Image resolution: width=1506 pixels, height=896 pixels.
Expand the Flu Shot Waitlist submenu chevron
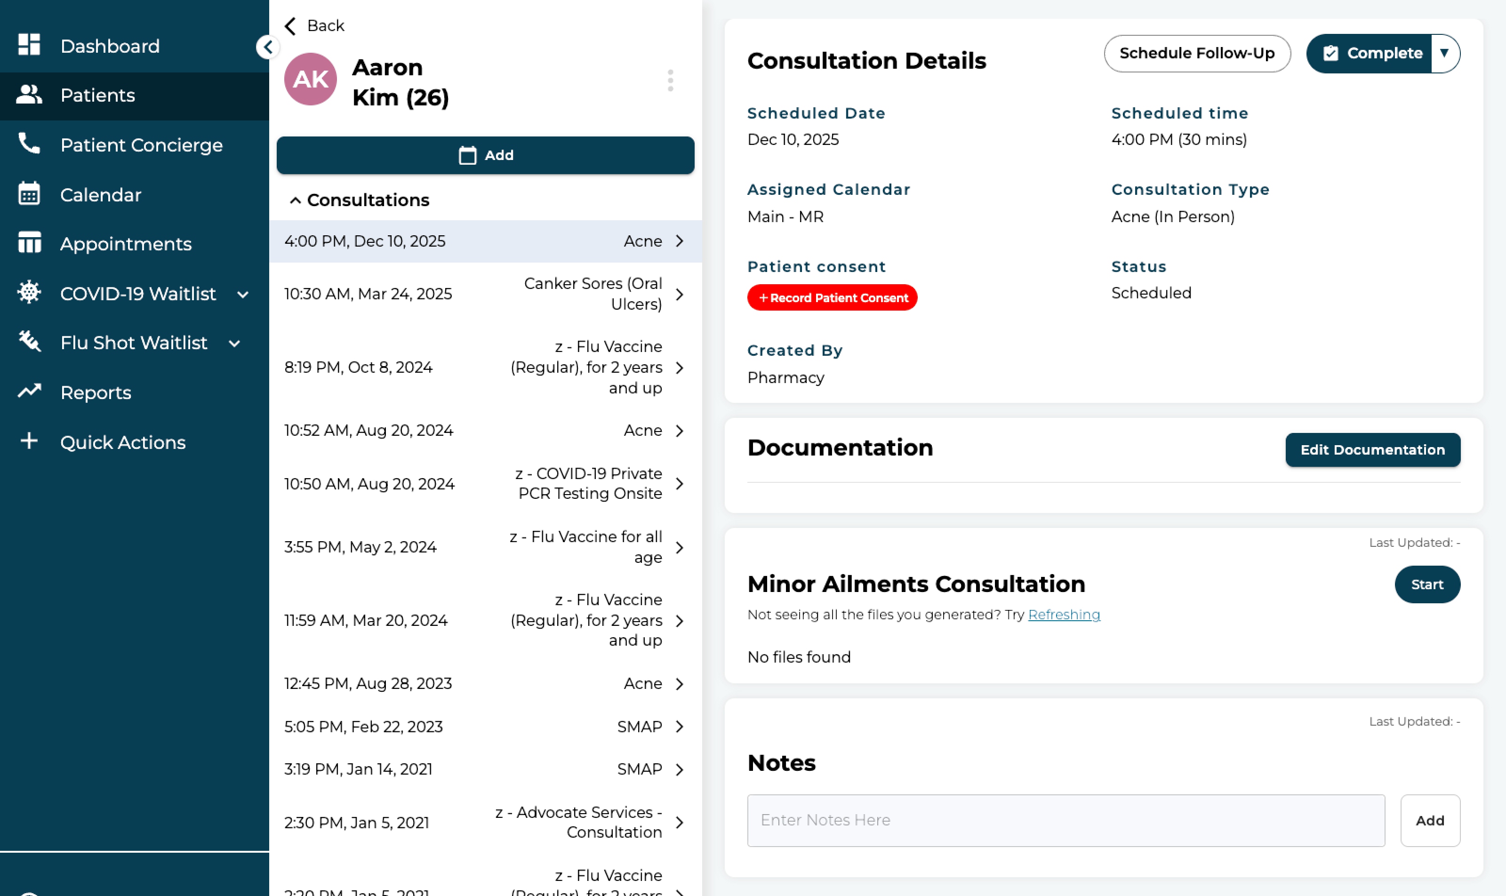pyautogui.click(x=234, y=344)
